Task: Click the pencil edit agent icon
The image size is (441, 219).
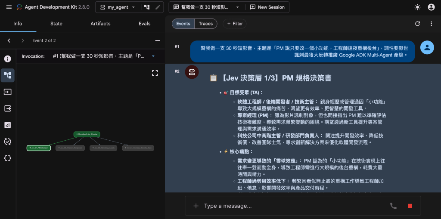Action: [x=158, y=7]
